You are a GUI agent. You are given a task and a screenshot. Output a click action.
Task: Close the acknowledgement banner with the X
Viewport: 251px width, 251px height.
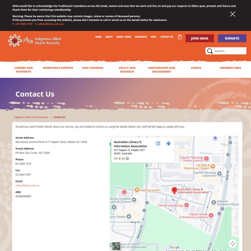[x=233, y=14]
